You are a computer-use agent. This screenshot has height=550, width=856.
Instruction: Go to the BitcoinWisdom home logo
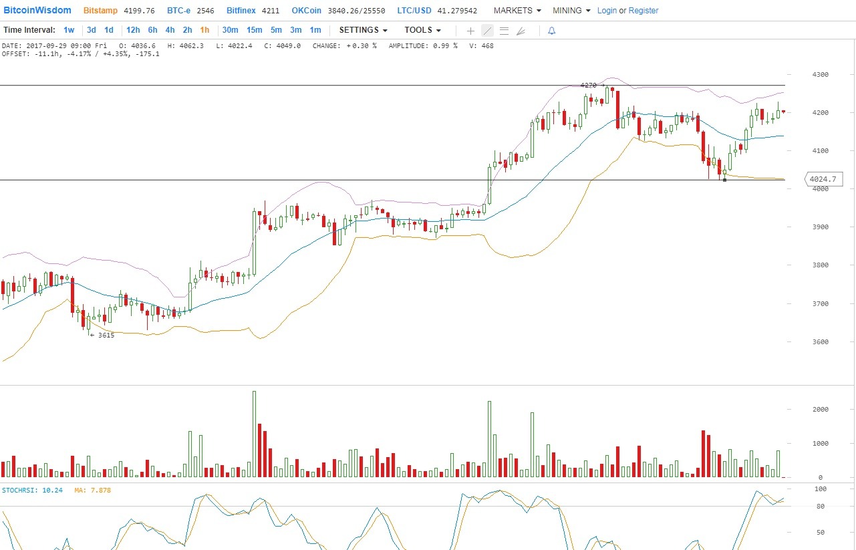[37, 10]
